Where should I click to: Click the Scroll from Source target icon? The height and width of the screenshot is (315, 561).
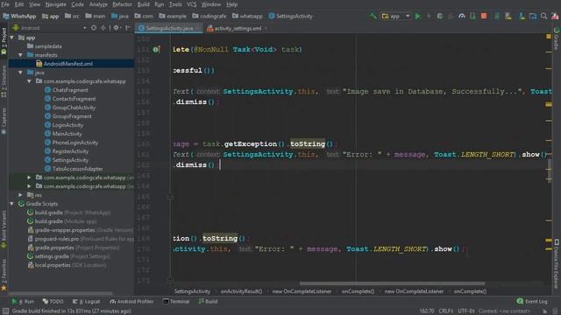click(x=94, y=27)
